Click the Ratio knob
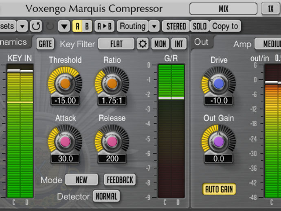 pos(112,84)
